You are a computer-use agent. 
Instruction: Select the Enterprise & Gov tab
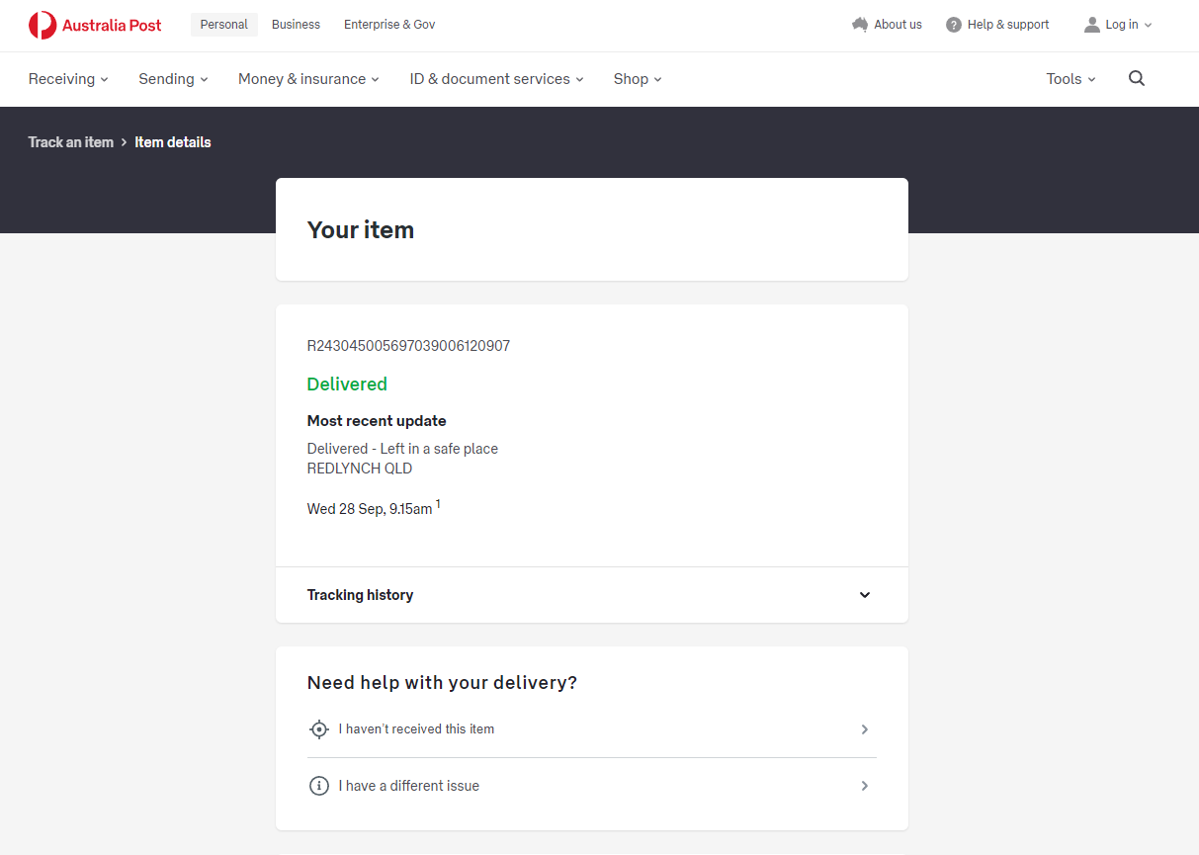coord(389,25)
